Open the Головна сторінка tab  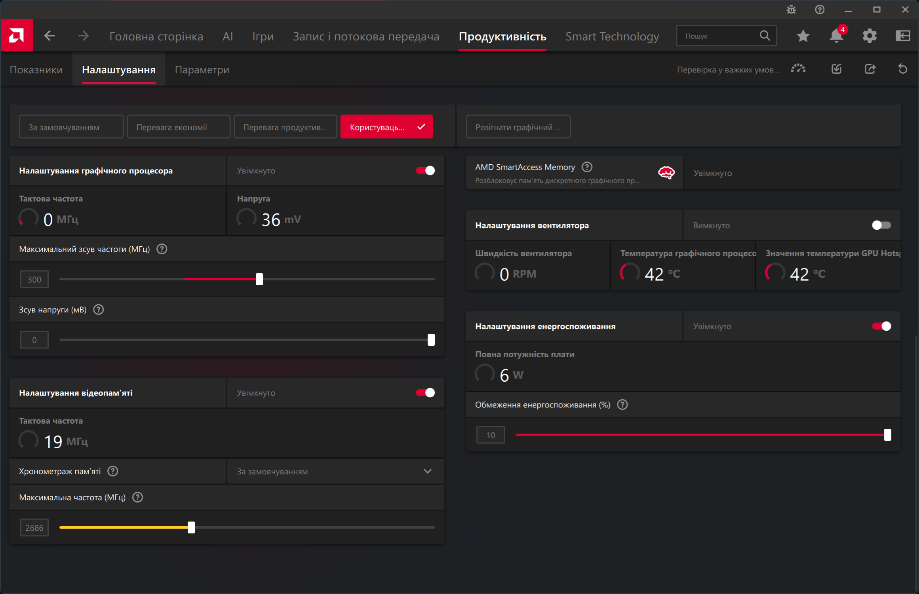pyautogui.click(x=156, y=36)
